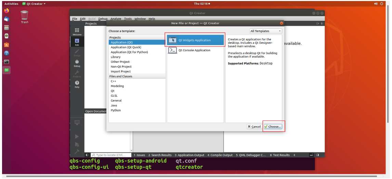Click the Cancel button
The image size is (392, 179).
pos(254,127)
